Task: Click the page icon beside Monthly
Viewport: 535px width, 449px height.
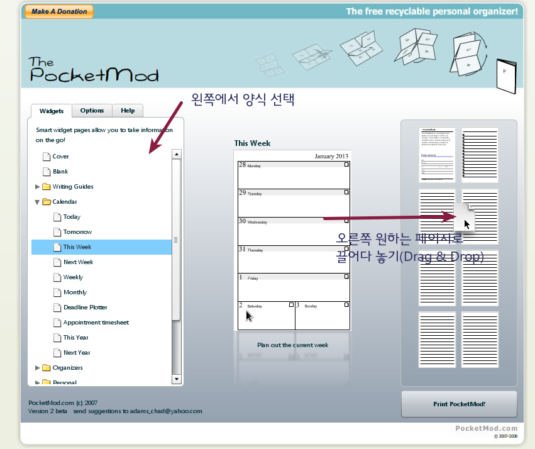Action: tap(57, 292)
